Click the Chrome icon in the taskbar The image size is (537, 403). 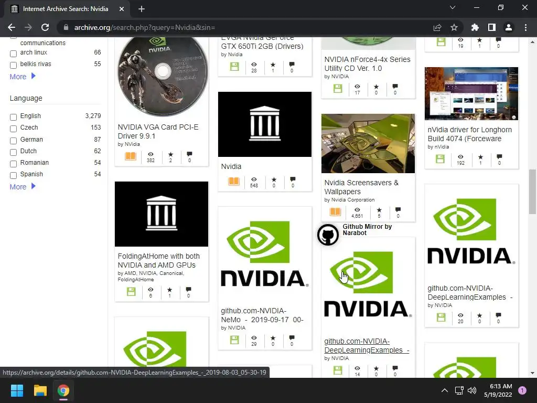63,390
